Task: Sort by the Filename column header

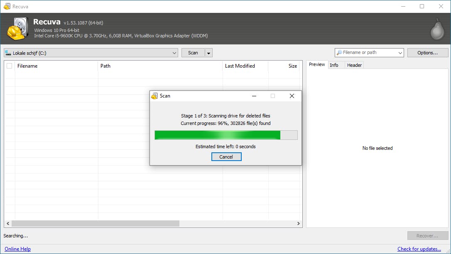Action: tap(56, 66)
